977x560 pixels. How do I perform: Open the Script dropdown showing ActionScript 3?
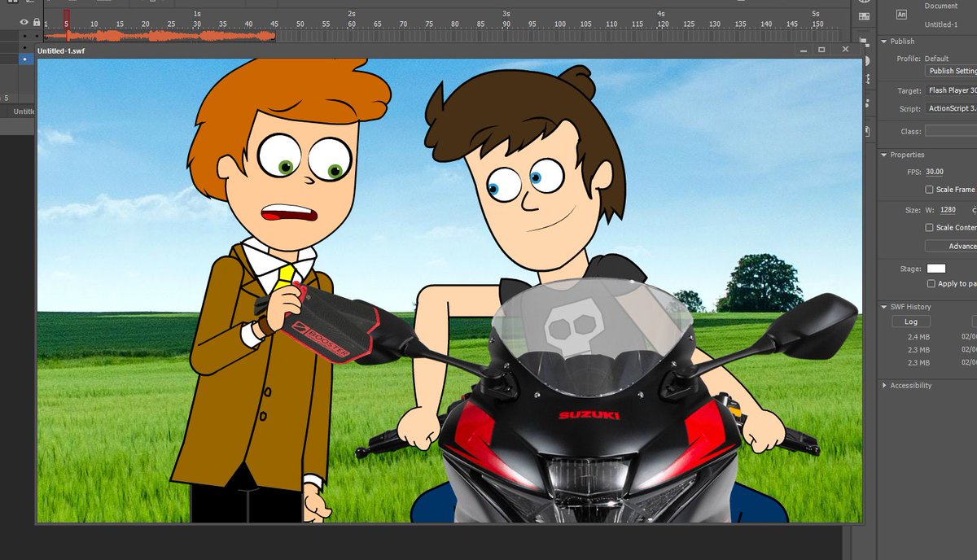click(953, 108)
